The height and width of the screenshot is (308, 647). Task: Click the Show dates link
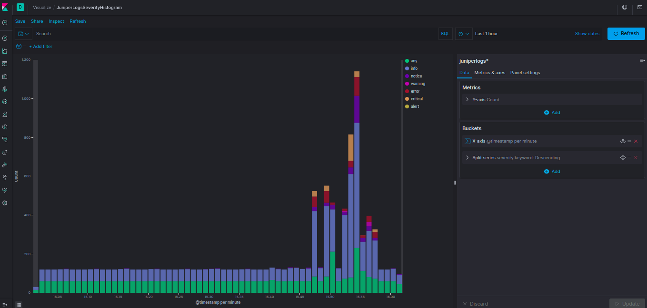coord(587,34)
